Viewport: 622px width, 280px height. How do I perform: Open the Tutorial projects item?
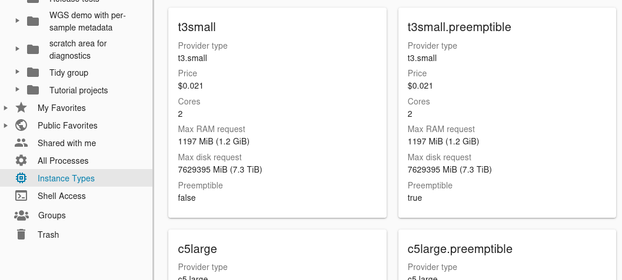click(78, 90)
